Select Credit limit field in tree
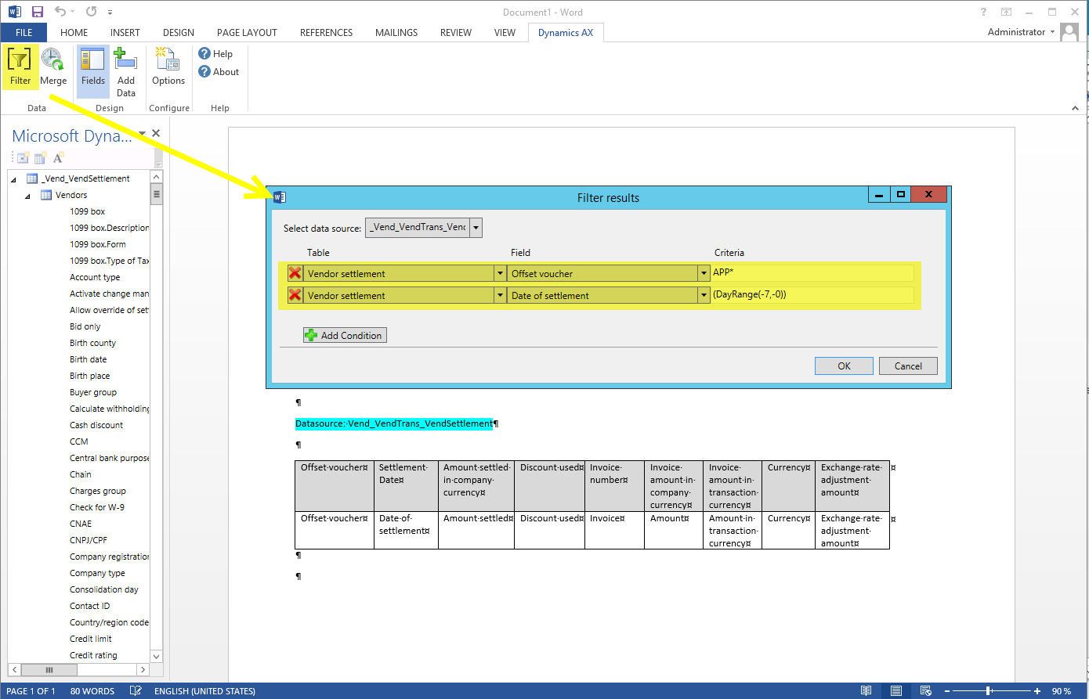1089x699 pixels. pos(91,639)
